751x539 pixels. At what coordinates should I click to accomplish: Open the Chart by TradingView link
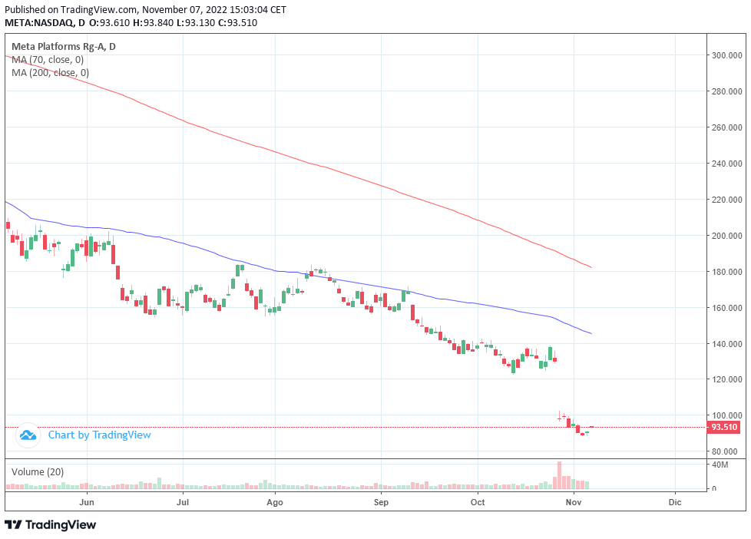coord(99,435)
